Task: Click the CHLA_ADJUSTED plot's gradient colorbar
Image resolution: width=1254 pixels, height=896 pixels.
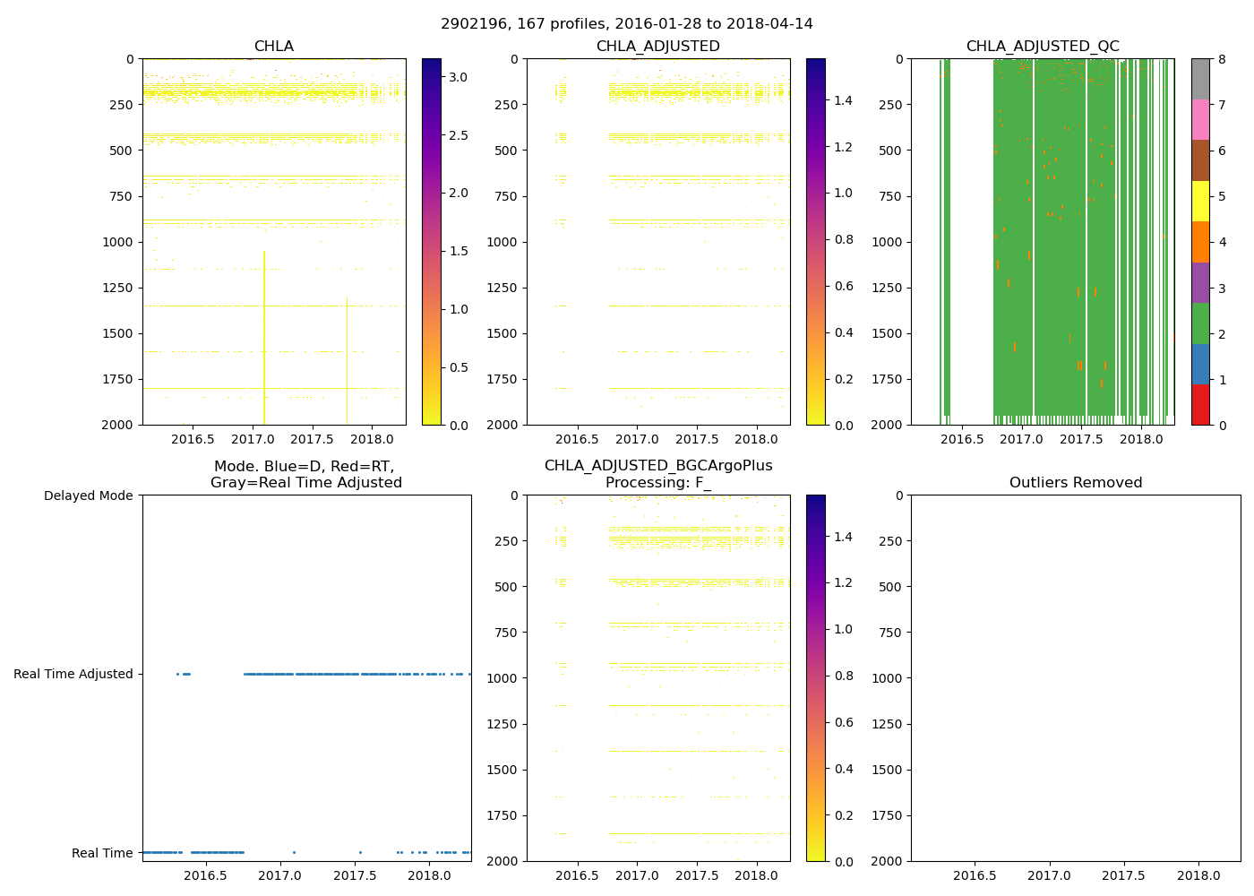Action: pyautogui.click(x=816, y=242)
